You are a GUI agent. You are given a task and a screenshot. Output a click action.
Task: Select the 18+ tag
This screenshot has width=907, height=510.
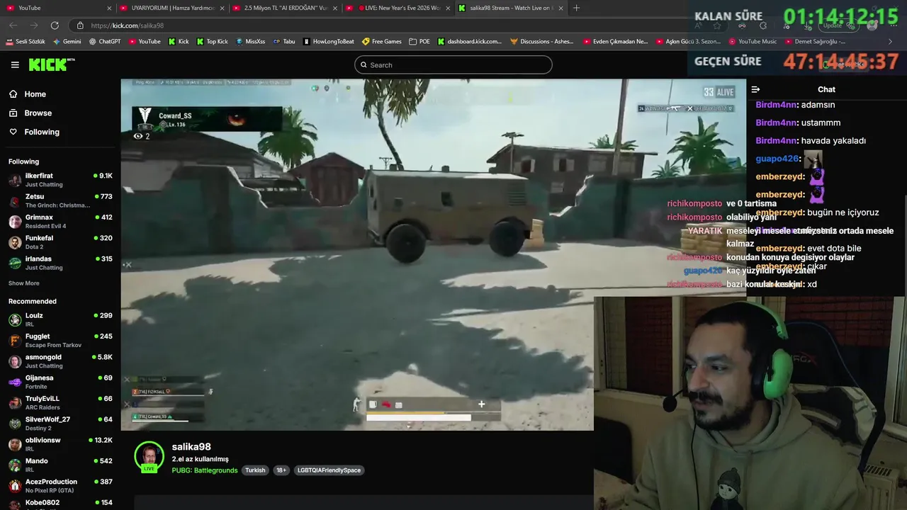281,470
